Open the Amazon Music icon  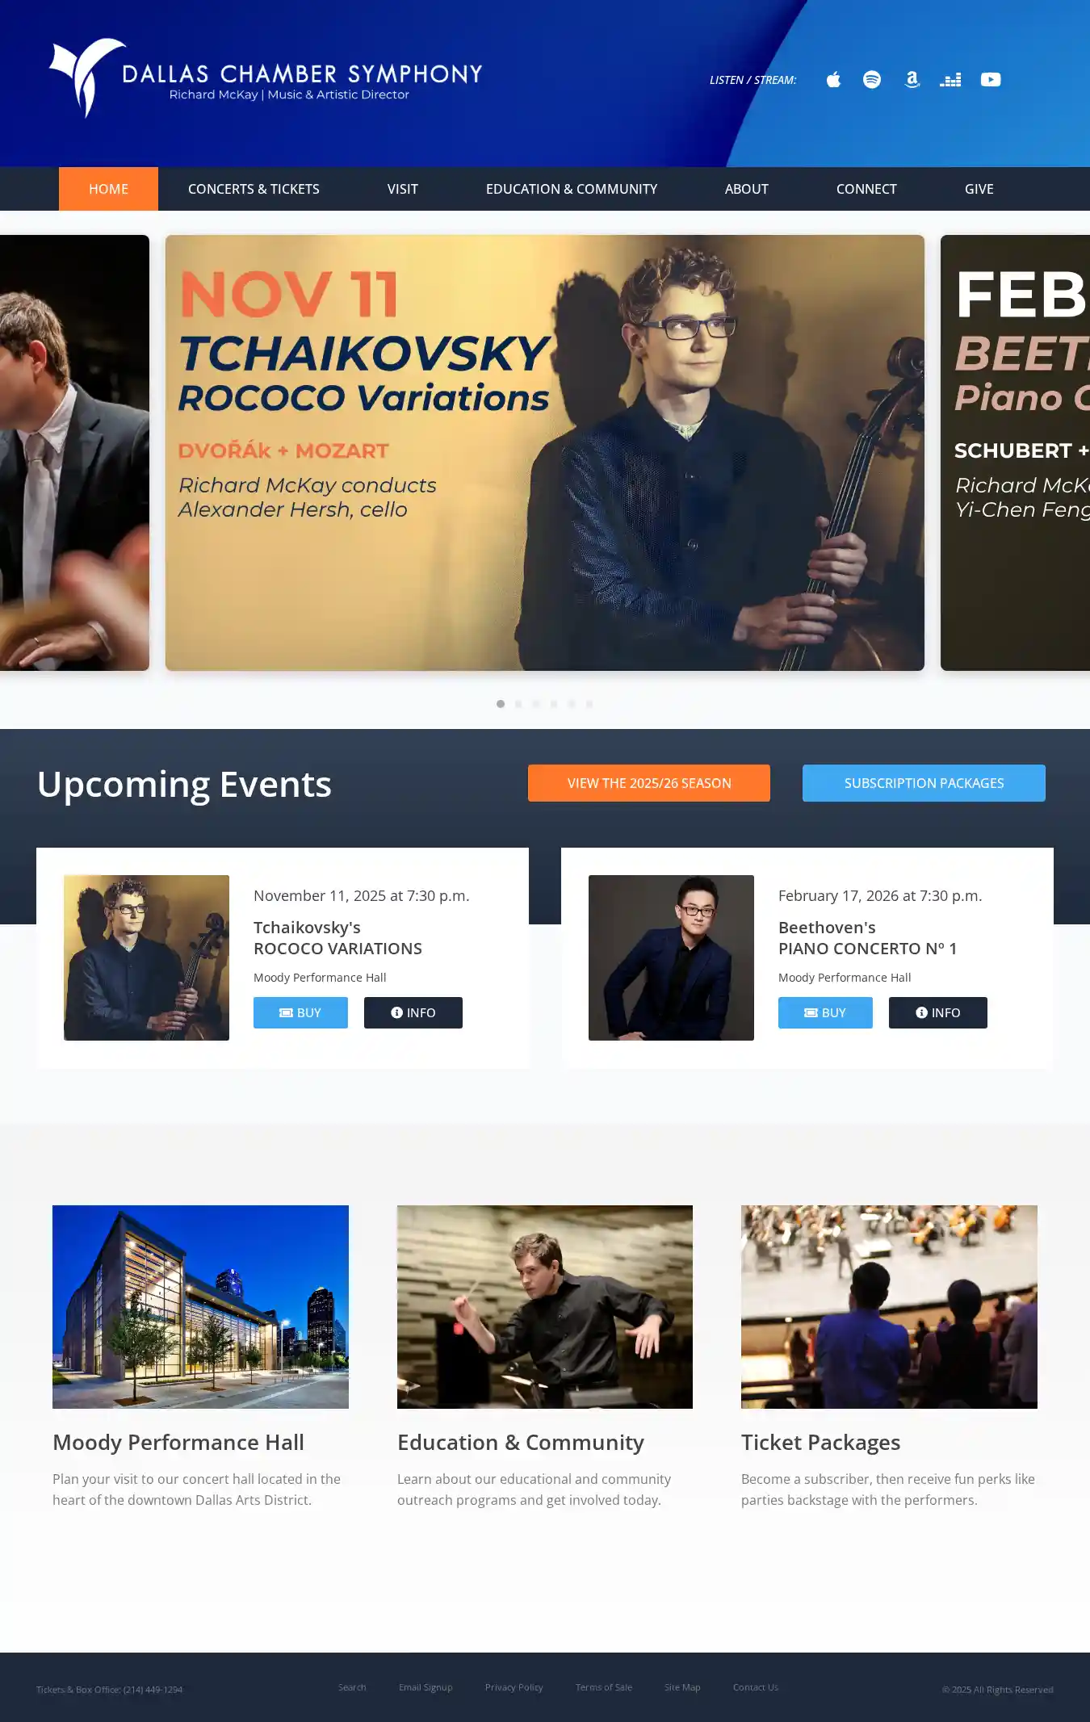click(x=912, y=79)
